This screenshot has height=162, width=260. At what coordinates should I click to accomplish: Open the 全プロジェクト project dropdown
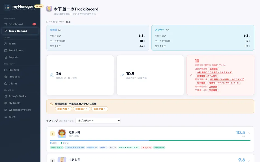[x=98, y=120]
